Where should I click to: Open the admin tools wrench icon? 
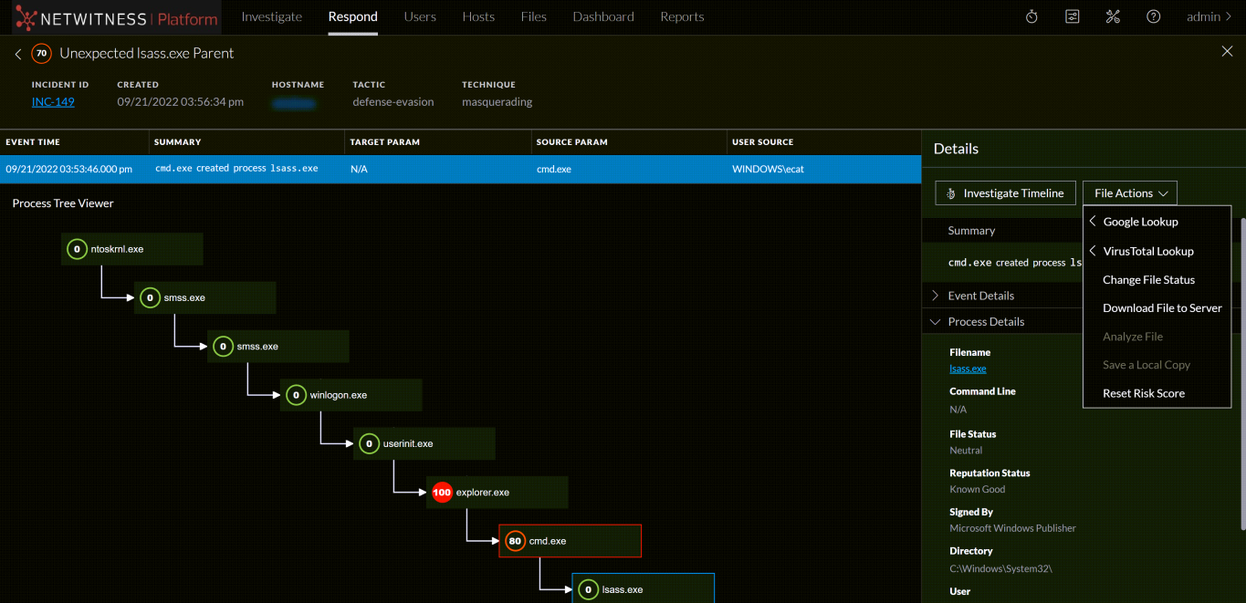(x=1113, y=16)
